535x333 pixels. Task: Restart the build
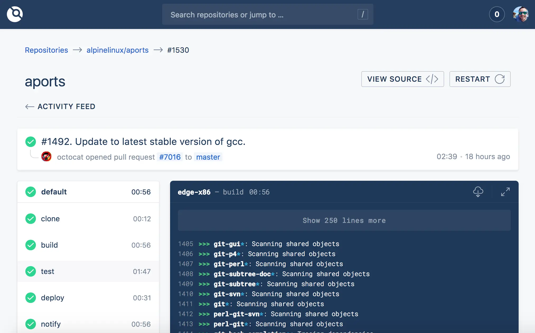pos(480,79)
